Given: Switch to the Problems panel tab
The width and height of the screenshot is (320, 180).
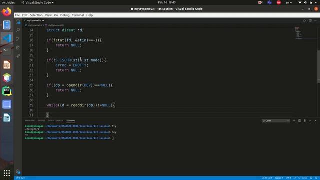Looking at the screenshot, I should tap(30, 121).
